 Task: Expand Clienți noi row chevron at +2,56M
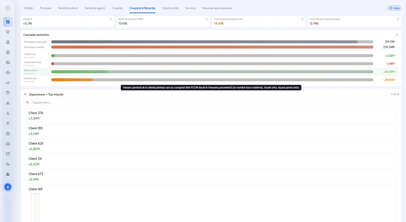[x=396, y=56]
